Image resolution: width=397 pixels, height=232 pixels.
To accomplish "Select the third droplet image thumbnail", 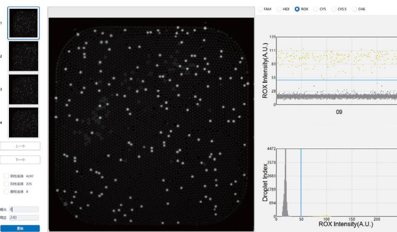I will [24, 89].
